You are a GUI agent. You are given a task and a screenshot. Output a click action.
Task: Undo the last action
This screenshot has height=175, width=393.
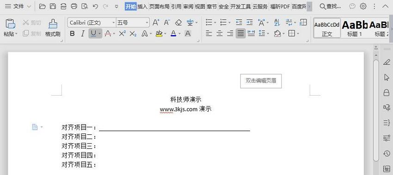[x=95, y=6]
